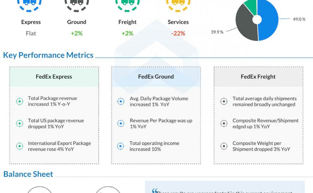The image size is (313, 193).
Task: Click the green Freight truck icon
Action: pyautogui.click(x=127, y=3)
